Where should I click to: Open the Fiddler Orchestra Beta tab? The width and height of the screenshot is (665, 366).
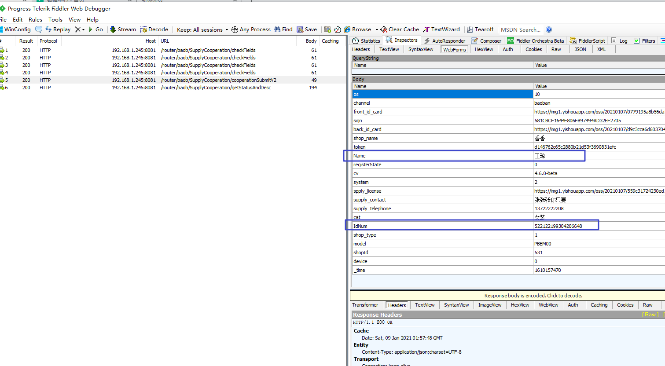535,40
